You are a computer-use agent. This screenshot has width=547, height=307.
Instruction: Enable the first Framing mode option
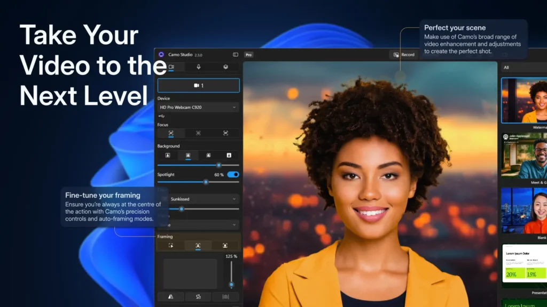tap(171, 246)
